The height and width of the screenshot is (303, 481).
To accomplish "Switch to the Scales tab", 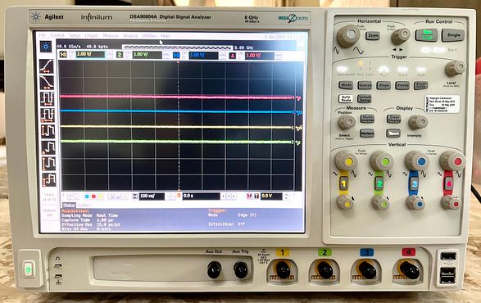I will pyautogui.click(x=83, y=205).
